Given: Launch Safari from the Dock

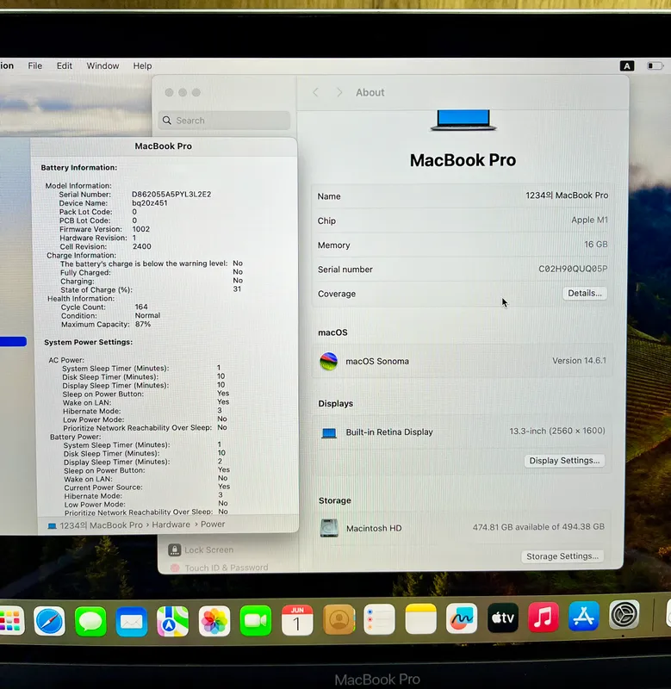Looking at the screenshot, I should [49, 621].
